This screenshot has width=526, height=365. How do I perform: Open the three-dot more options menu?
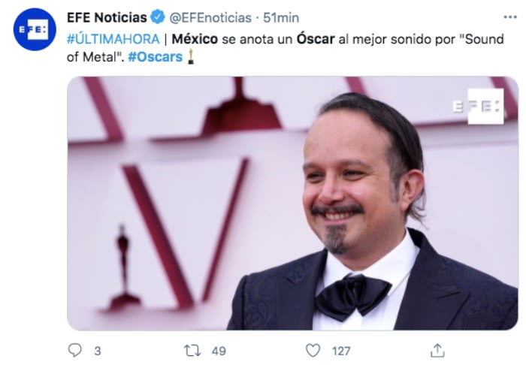pos(510,17)
